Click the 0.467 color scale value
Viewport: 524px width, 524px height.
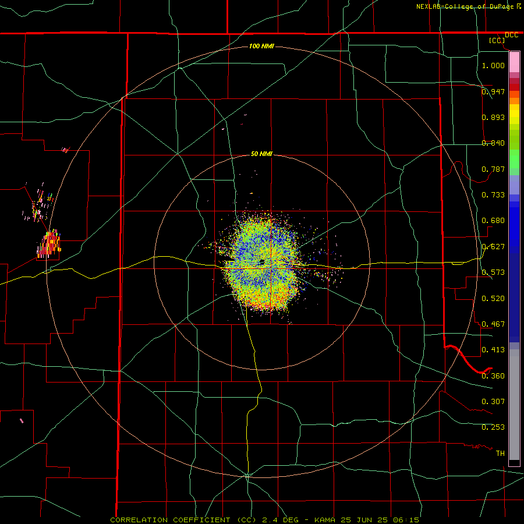(493, 324)
